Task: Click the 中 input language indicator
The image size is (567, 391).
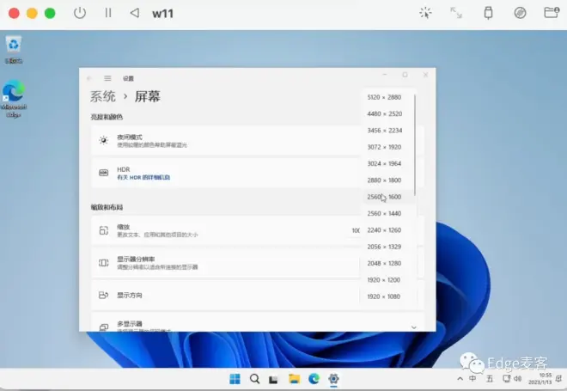Action: pyautogui.click(x=472, y=379)
